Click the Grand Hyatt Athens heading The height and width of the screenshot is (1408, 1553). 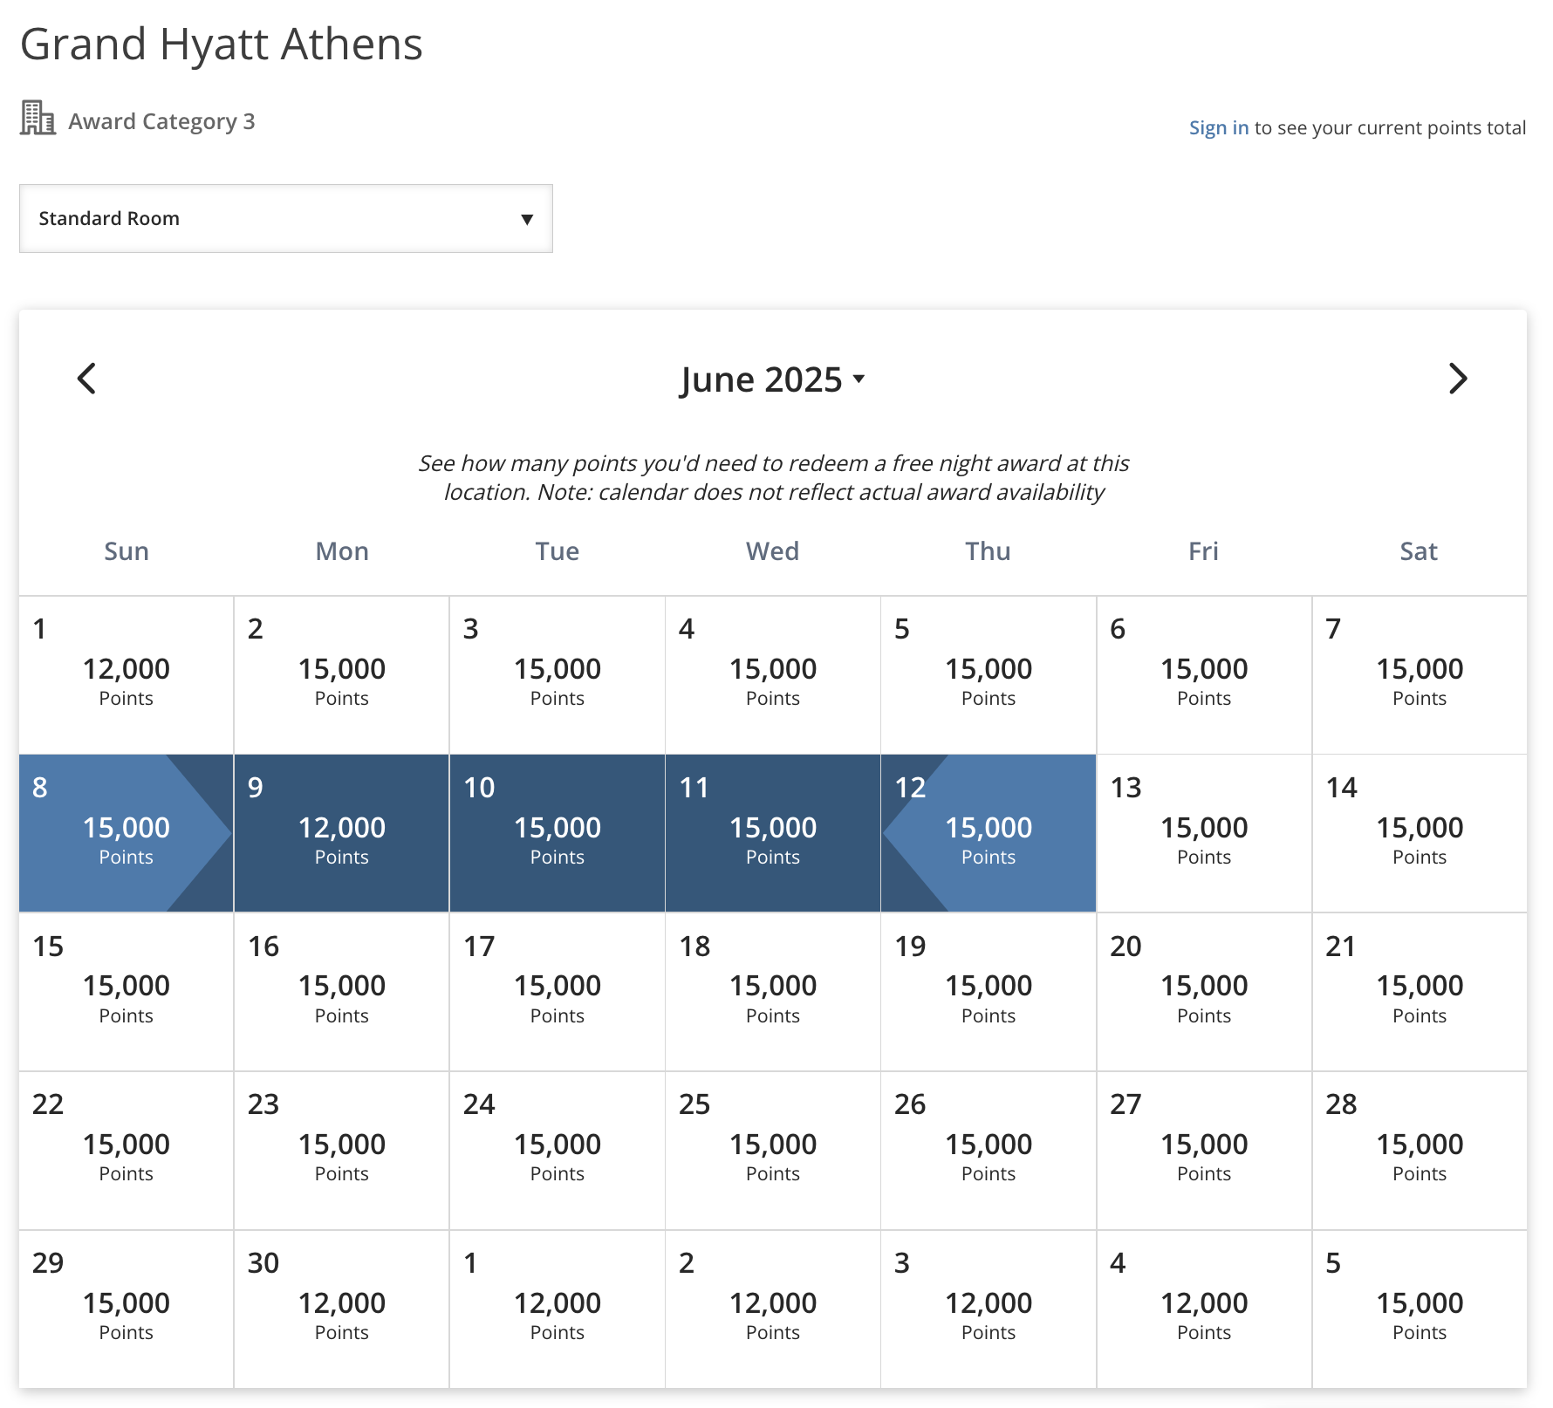tap(222, 44)
